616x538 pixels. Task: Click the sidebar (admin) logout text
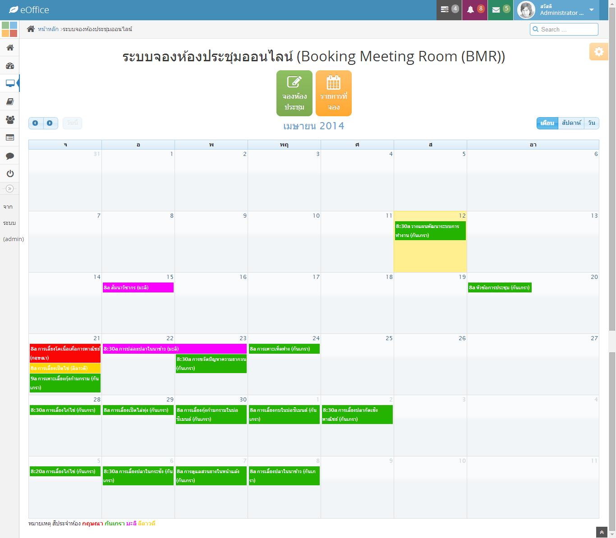[x=14, y=239]
